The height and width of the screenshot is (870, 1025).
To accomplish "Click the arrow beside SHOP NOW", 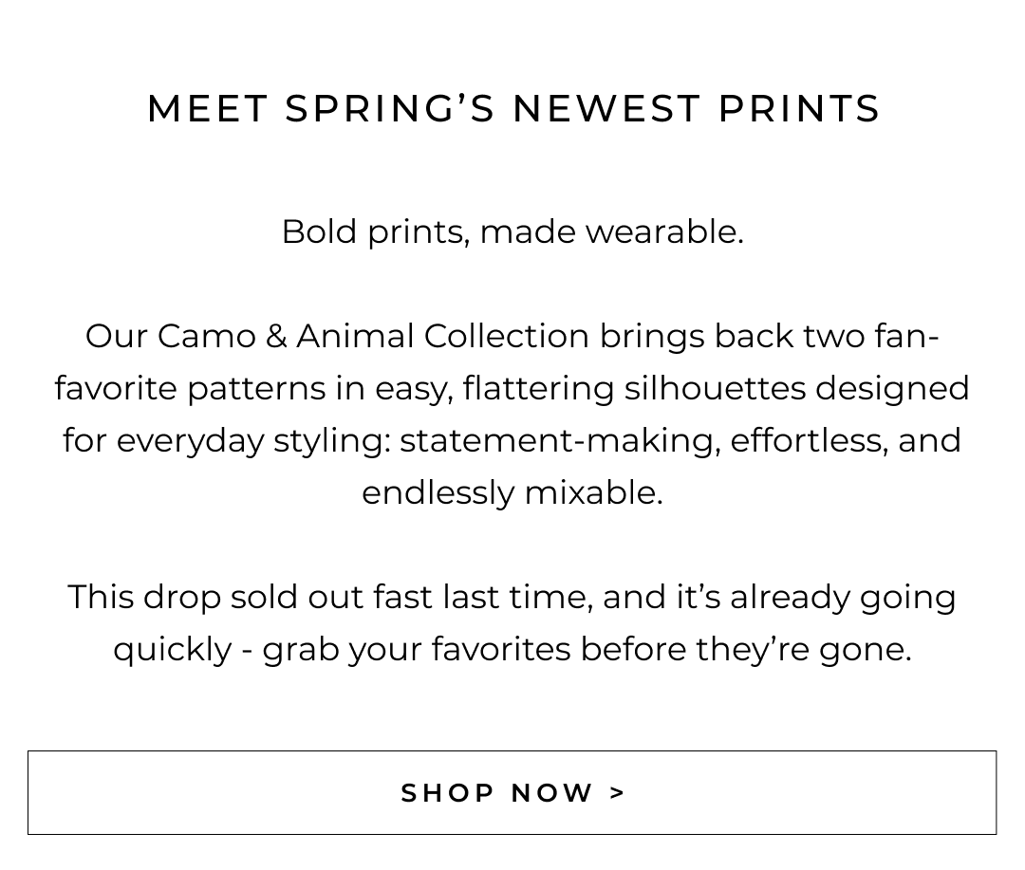I will coord(618,792).
